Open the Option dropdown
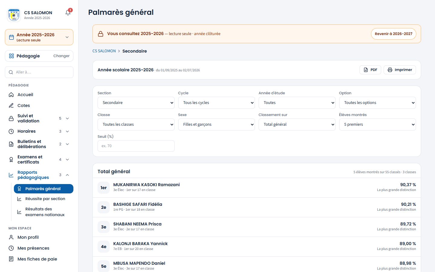The height and width of the screenshot is (272, 435). tap(378, 103)
